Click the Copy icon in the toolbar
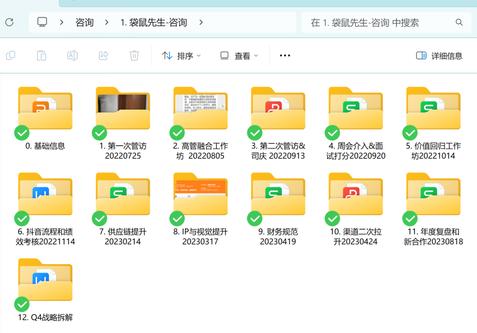Screen dimensions: 477x333 [10, 55]
